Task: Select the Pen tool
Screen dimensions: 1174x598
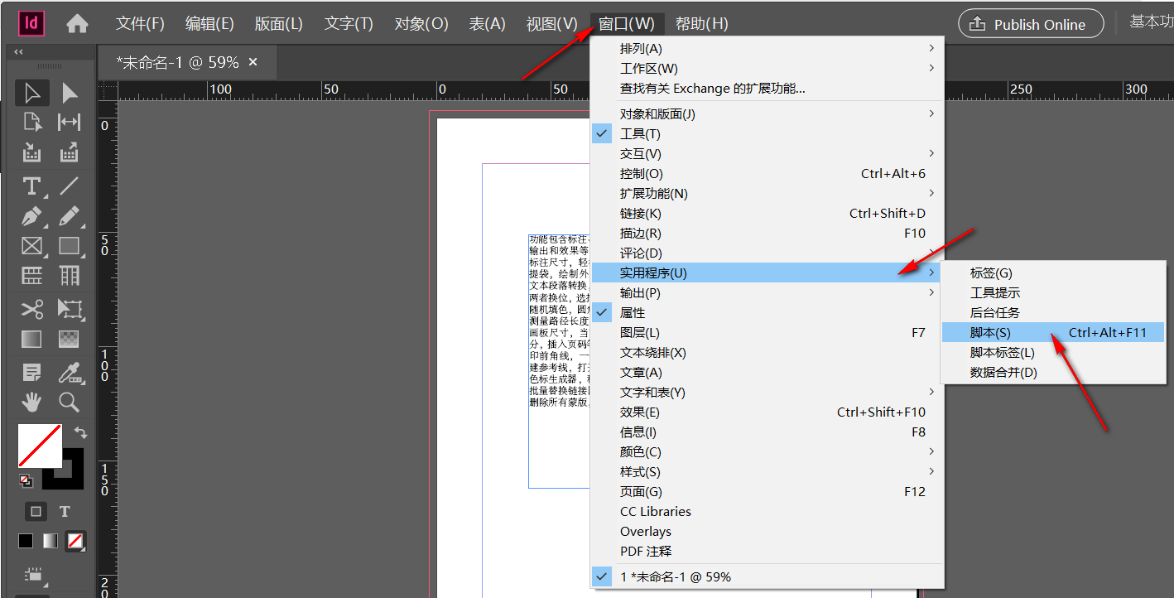Action: click(31, 216)
